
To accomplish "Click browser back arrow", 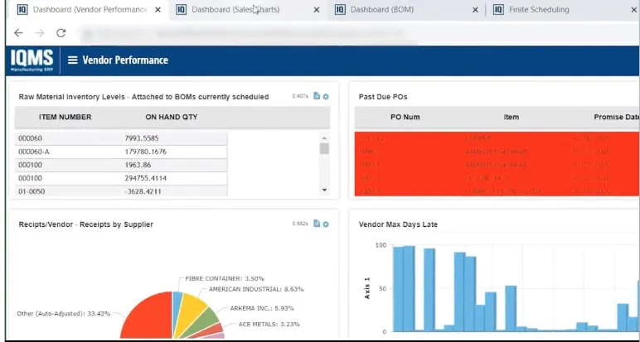I will click(18, 33).
